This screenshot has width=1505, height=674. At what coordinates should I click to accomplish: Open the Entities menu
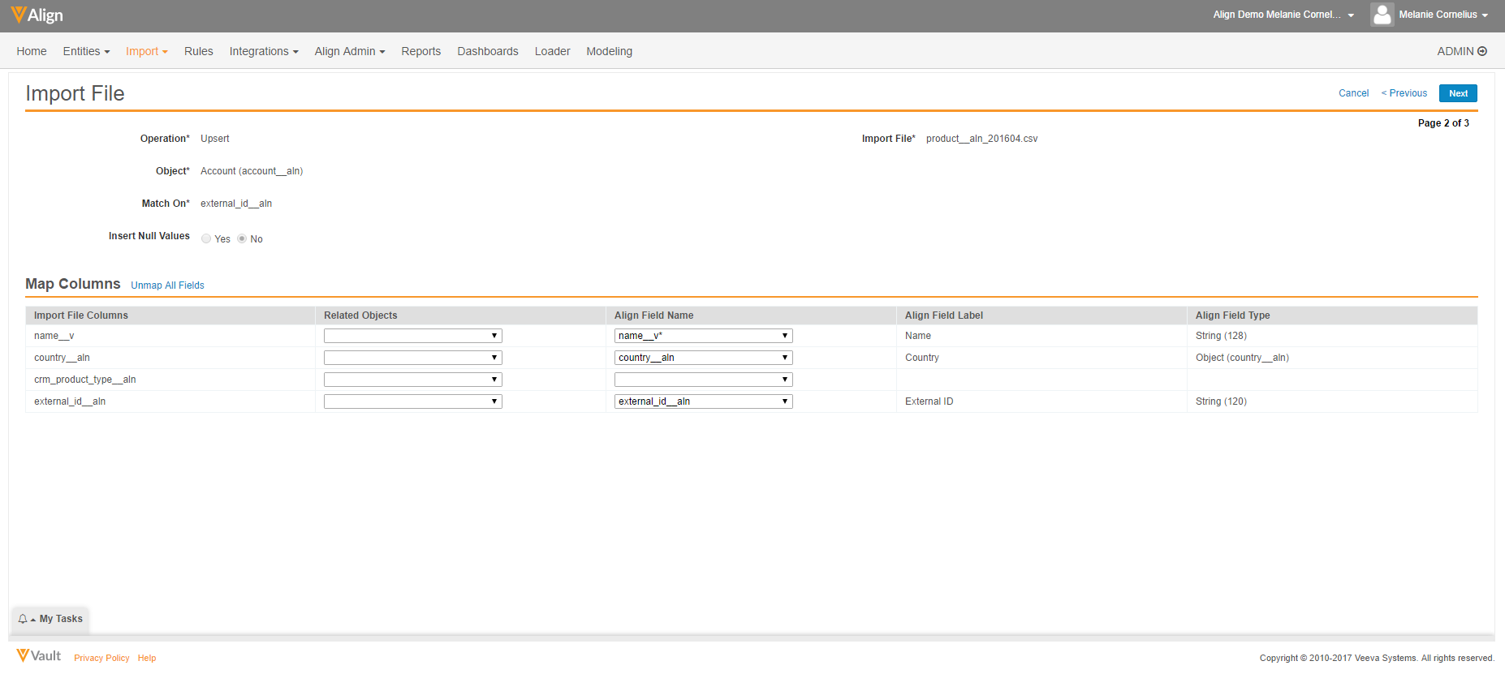click(x=86, y=51)
